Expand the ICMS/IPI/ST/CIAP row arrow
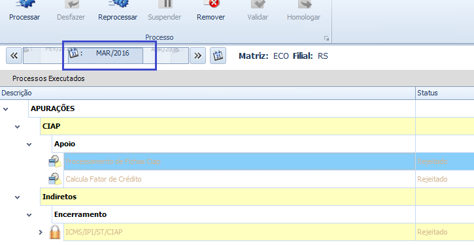 (41, 233)
